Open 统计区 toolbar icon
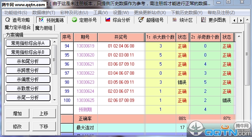The height and width of the screenshot is (137, 252). [x=175, y=20]
